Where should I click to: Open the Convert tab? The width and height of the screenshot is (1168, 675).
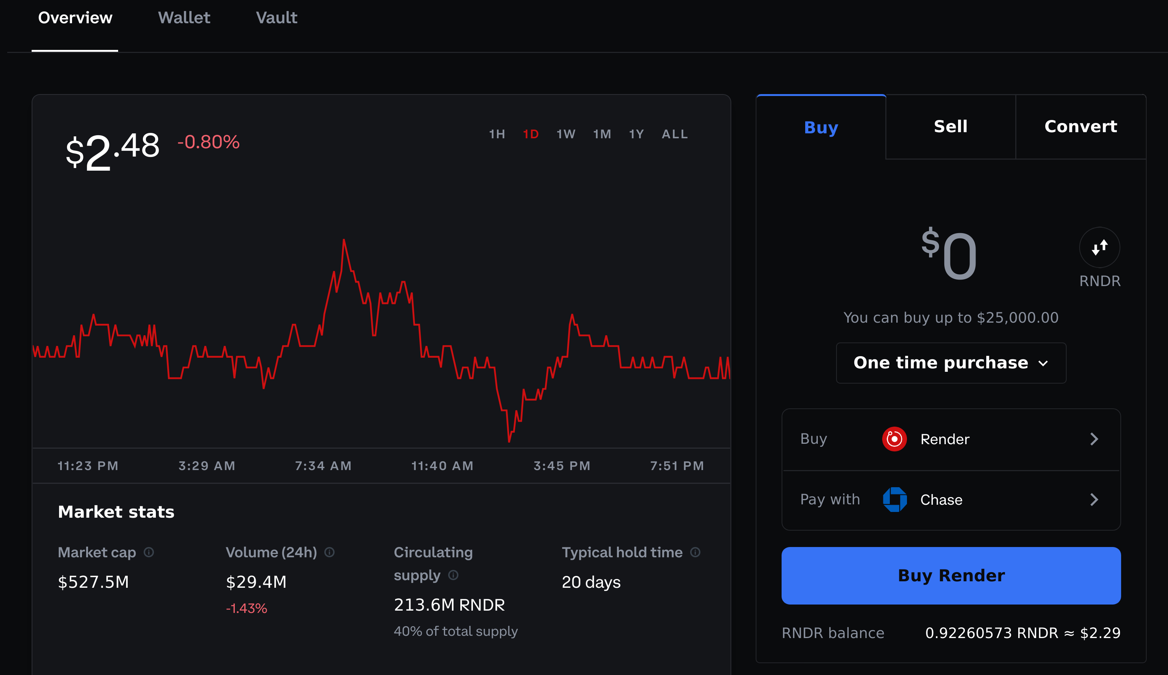pyautogui.click(x=1080, y=126)
